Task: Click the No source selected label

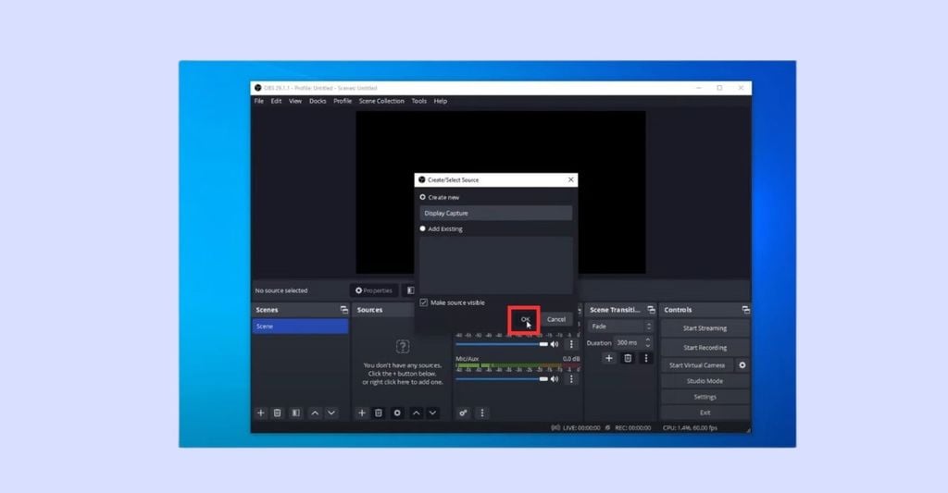Action: 281,290
